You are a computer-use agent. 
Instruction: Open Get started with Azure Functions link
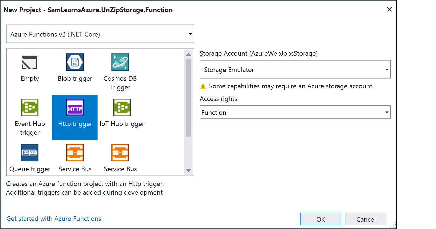tap(54, 219)
